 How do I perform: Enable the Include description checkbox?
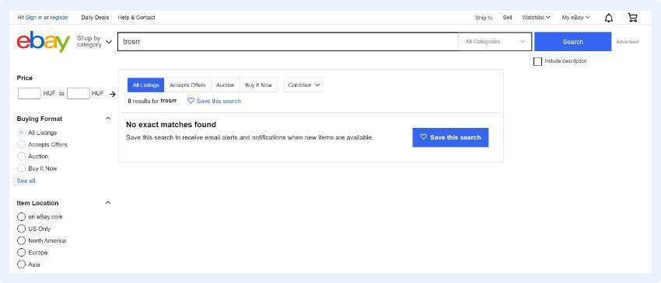coord(537,61)
